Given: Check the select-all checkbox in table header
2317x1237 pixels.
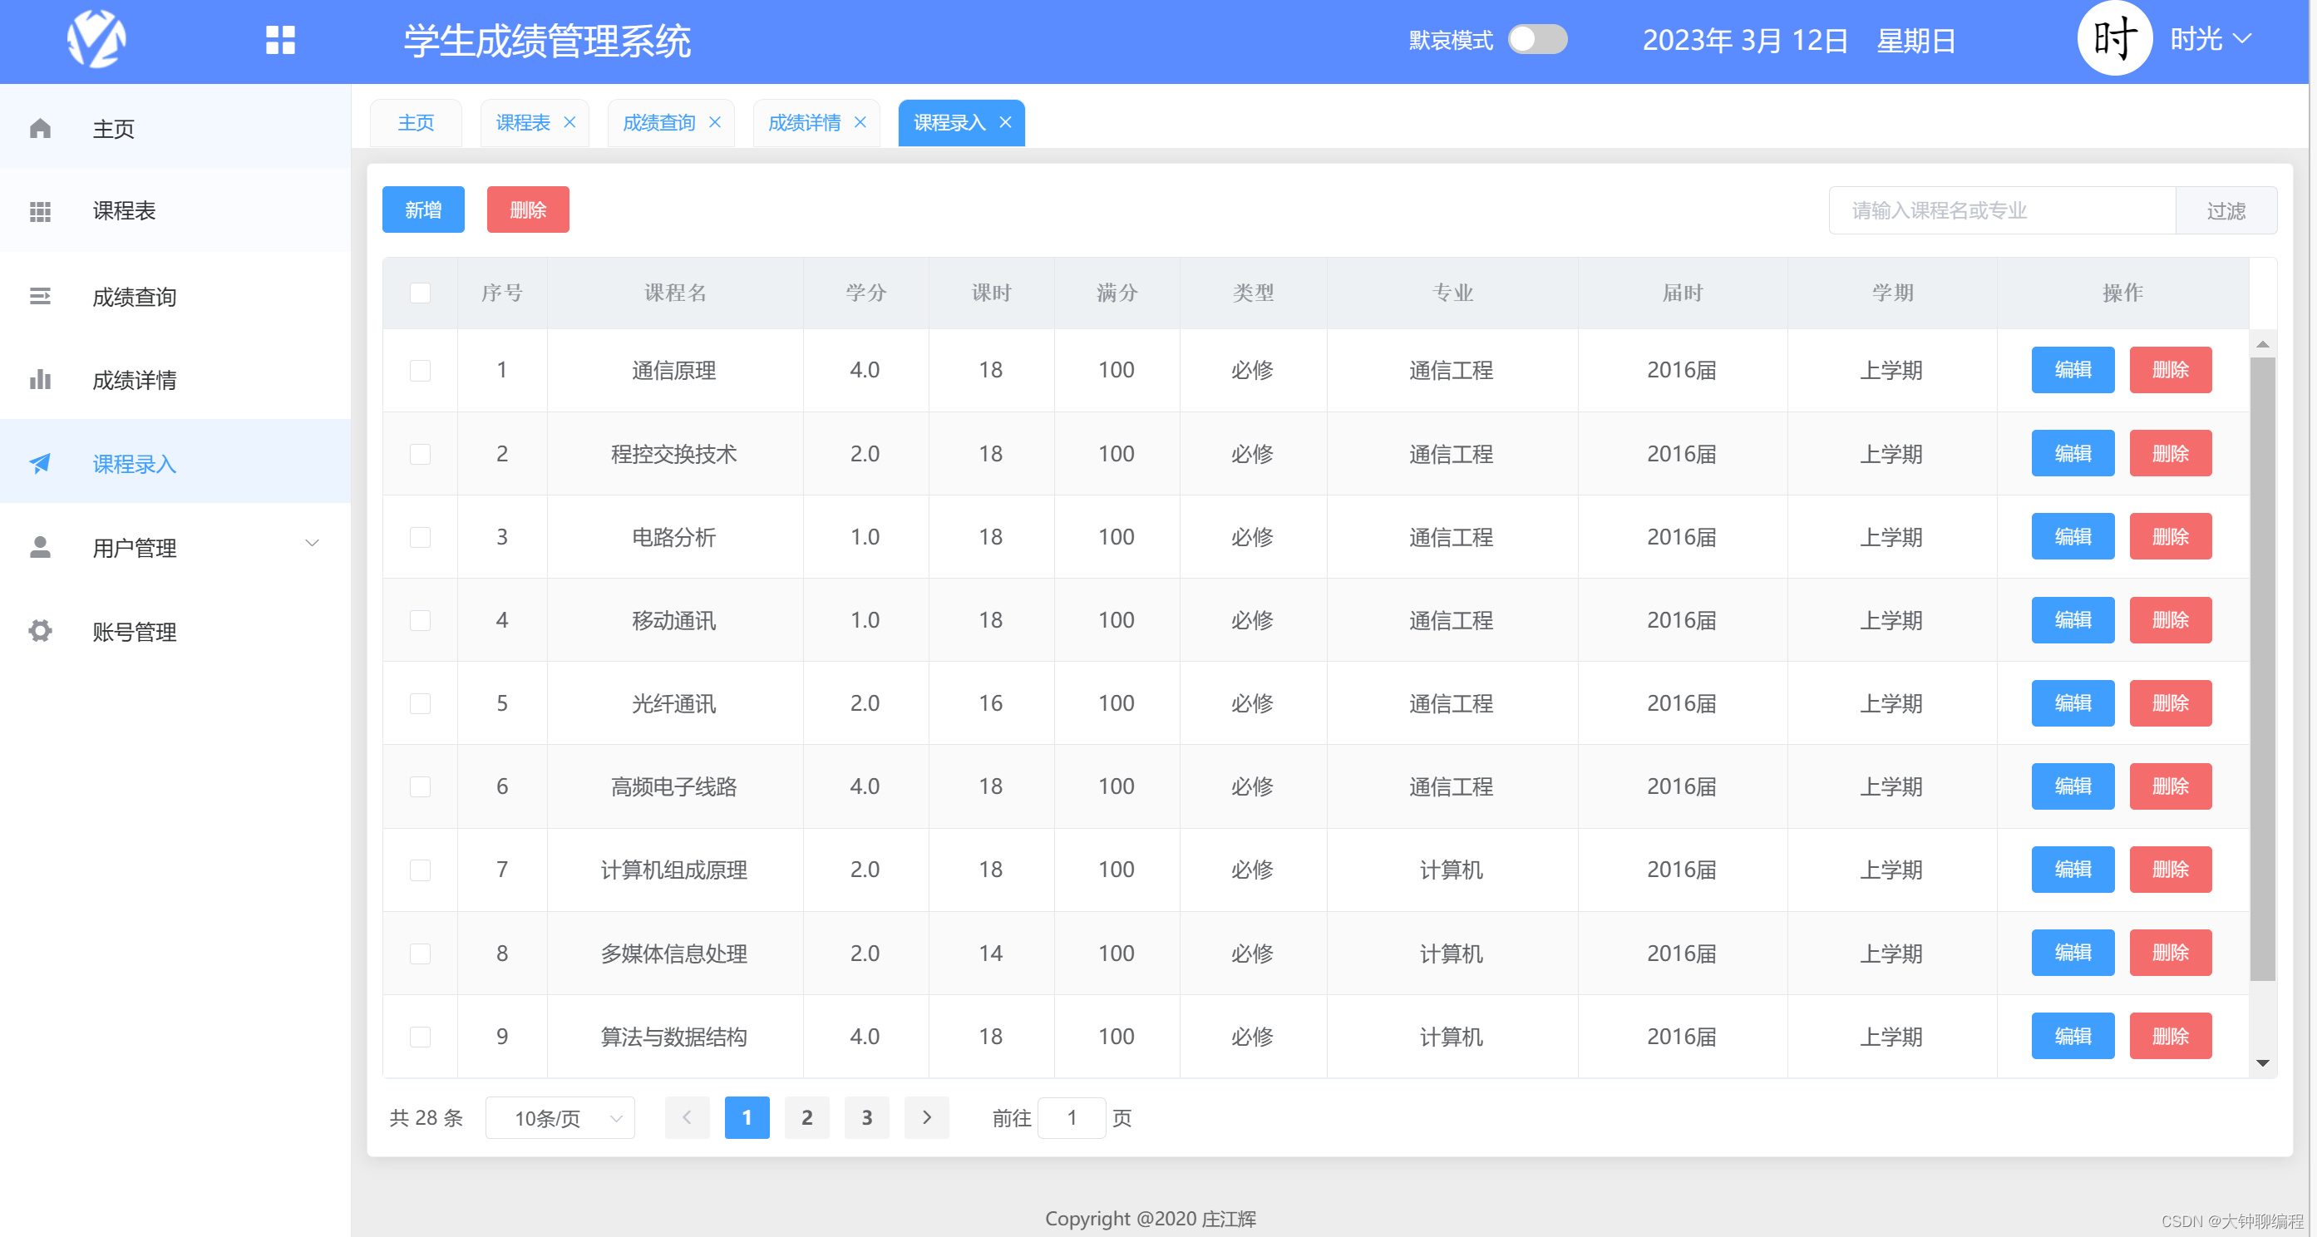Looking at the screenshot, I should pyautogui.click(x=420, y=293).
